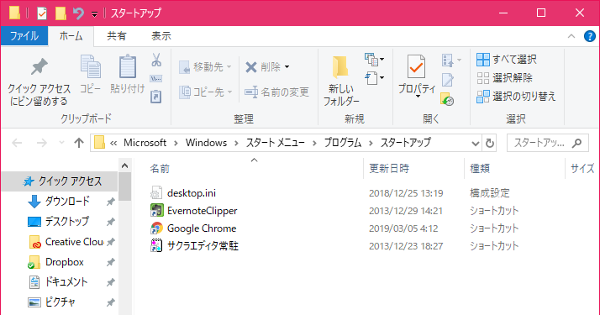The image size is (600, 315).
Task: Click the Edit icon in 開く group
Action: click(447, 80)
